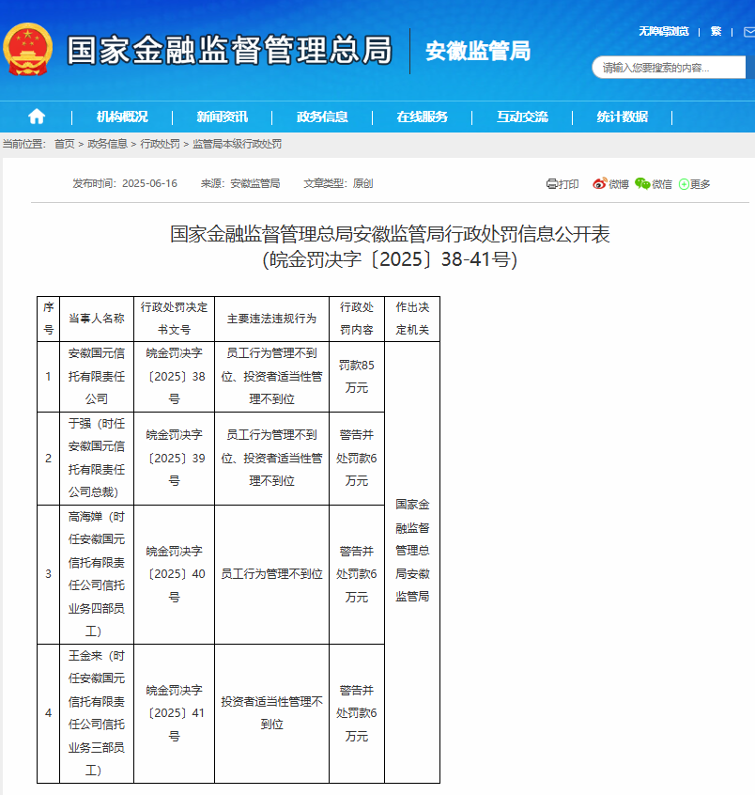Click the 当事人名称 column header
Image resolution: width=755 pixels, height=795 pixels.
[97, 319]
